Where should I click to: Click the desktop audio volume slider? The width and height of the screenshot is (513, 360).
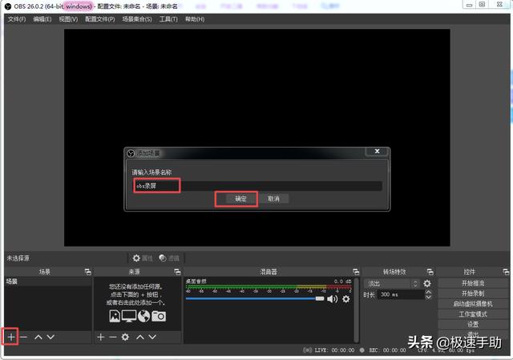[x=255, y=299]
